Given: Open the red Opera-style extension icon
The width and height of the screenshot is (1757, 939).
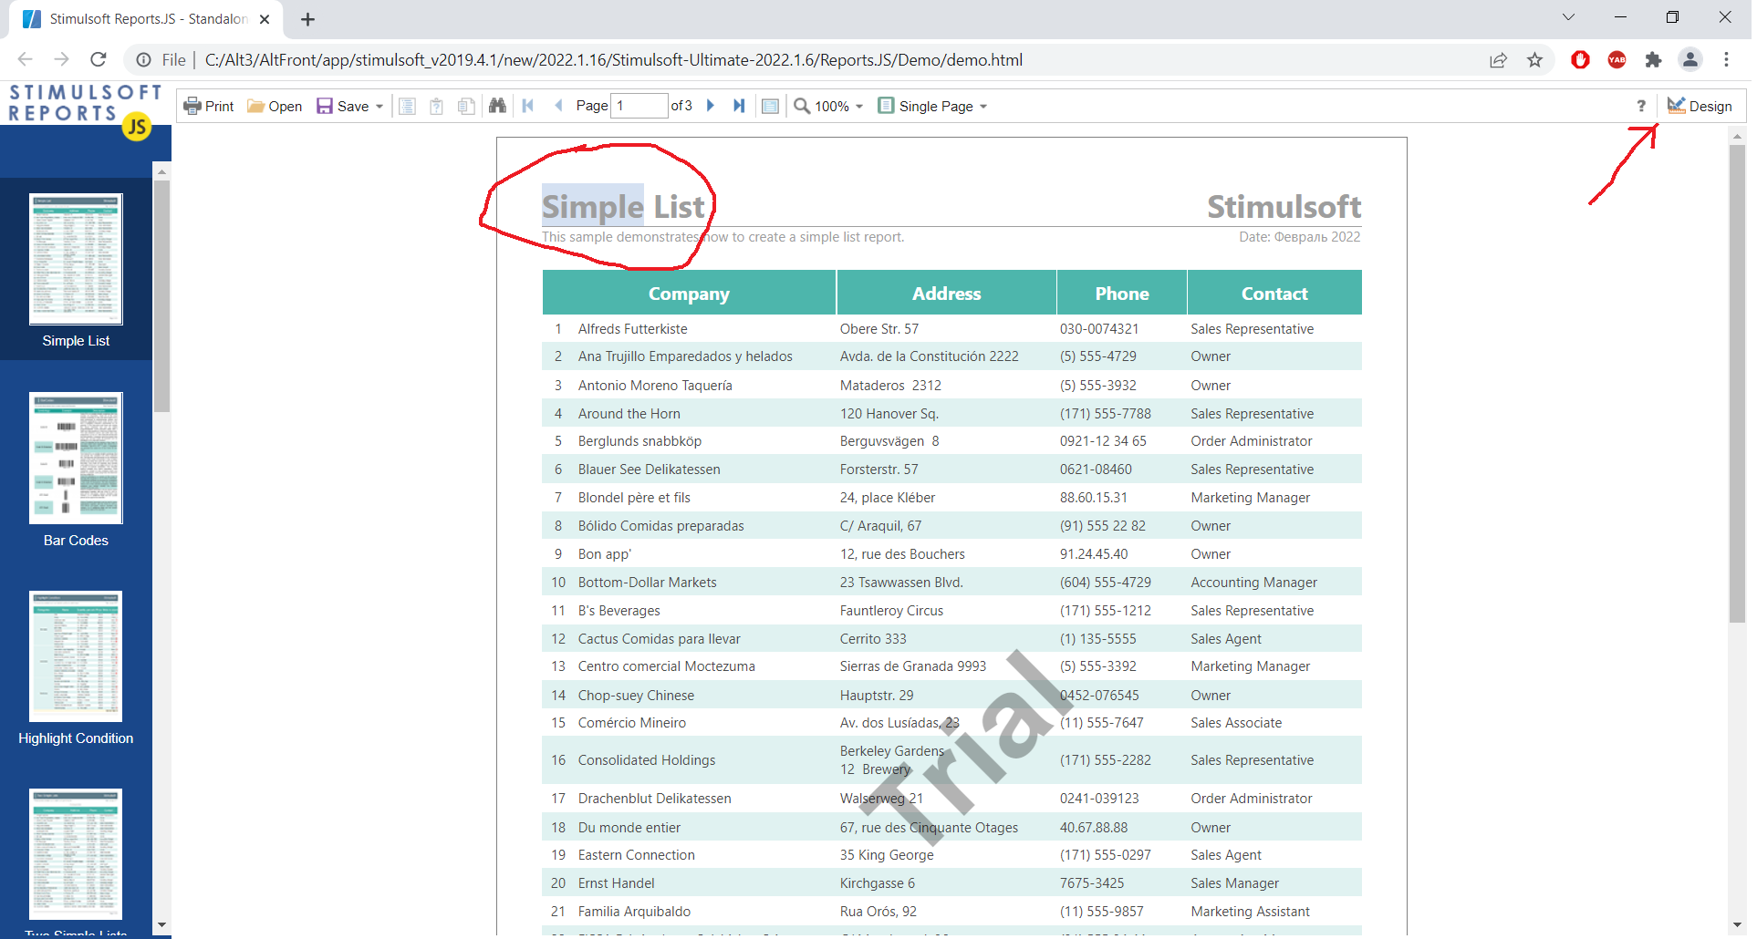Looking at the screenshot, I should 1580,60.
